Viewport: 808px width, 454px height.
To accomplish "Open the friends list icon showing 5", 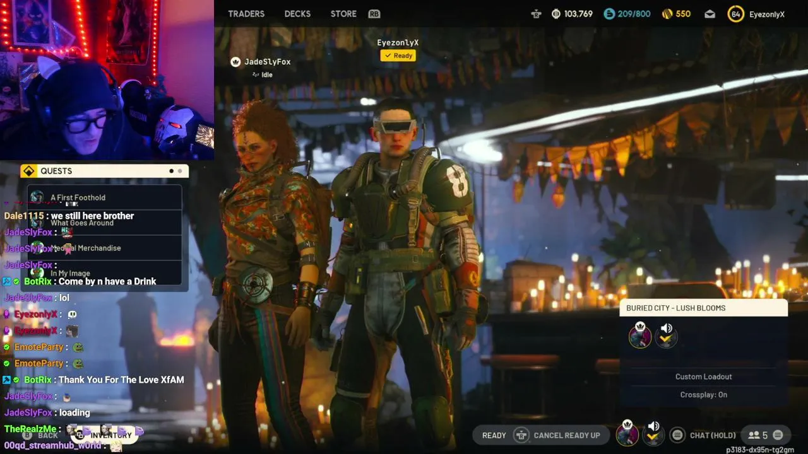I will [757, 435].
